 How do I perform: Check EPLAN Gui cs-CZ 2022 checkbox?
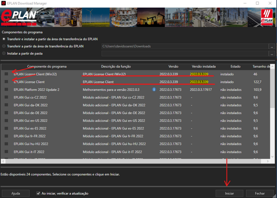coord(6,97)
